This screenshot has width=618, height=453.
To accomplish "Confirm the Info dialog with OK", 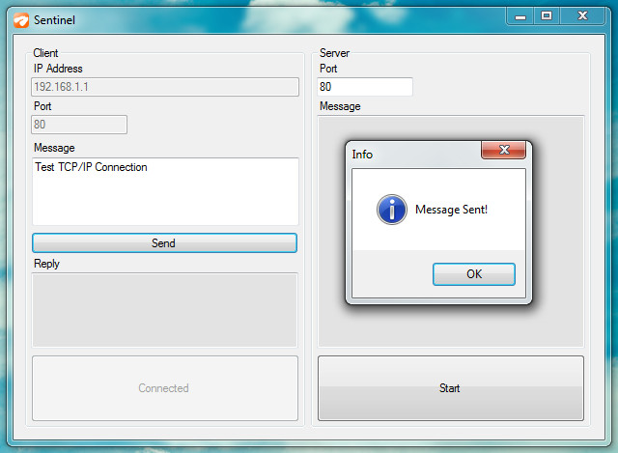I will 474,274.
